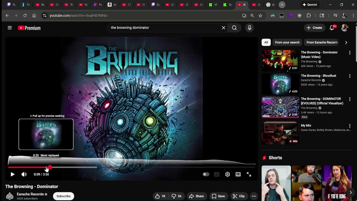Clear the search box text
The width and height of the screenshot is (357, 201).
click(x=223, y=28)
